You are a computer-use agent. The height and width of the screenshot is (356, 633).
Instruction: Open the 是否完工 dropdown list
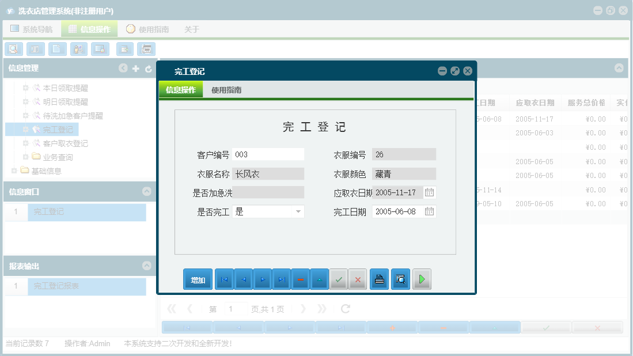click(x=299, y=211)
